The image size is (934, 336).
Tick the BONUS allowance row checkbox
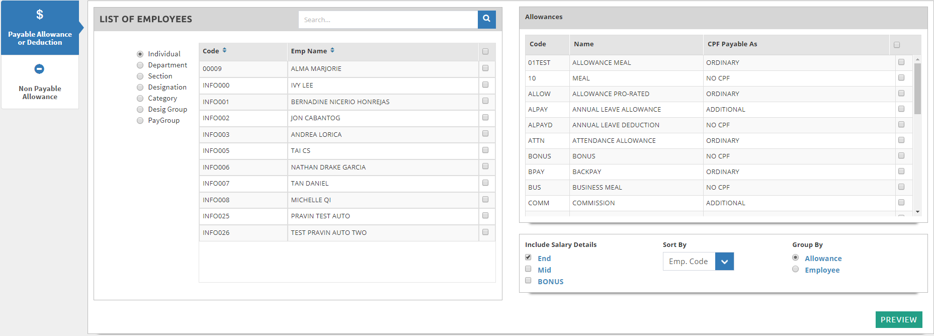tap(901, 156)
